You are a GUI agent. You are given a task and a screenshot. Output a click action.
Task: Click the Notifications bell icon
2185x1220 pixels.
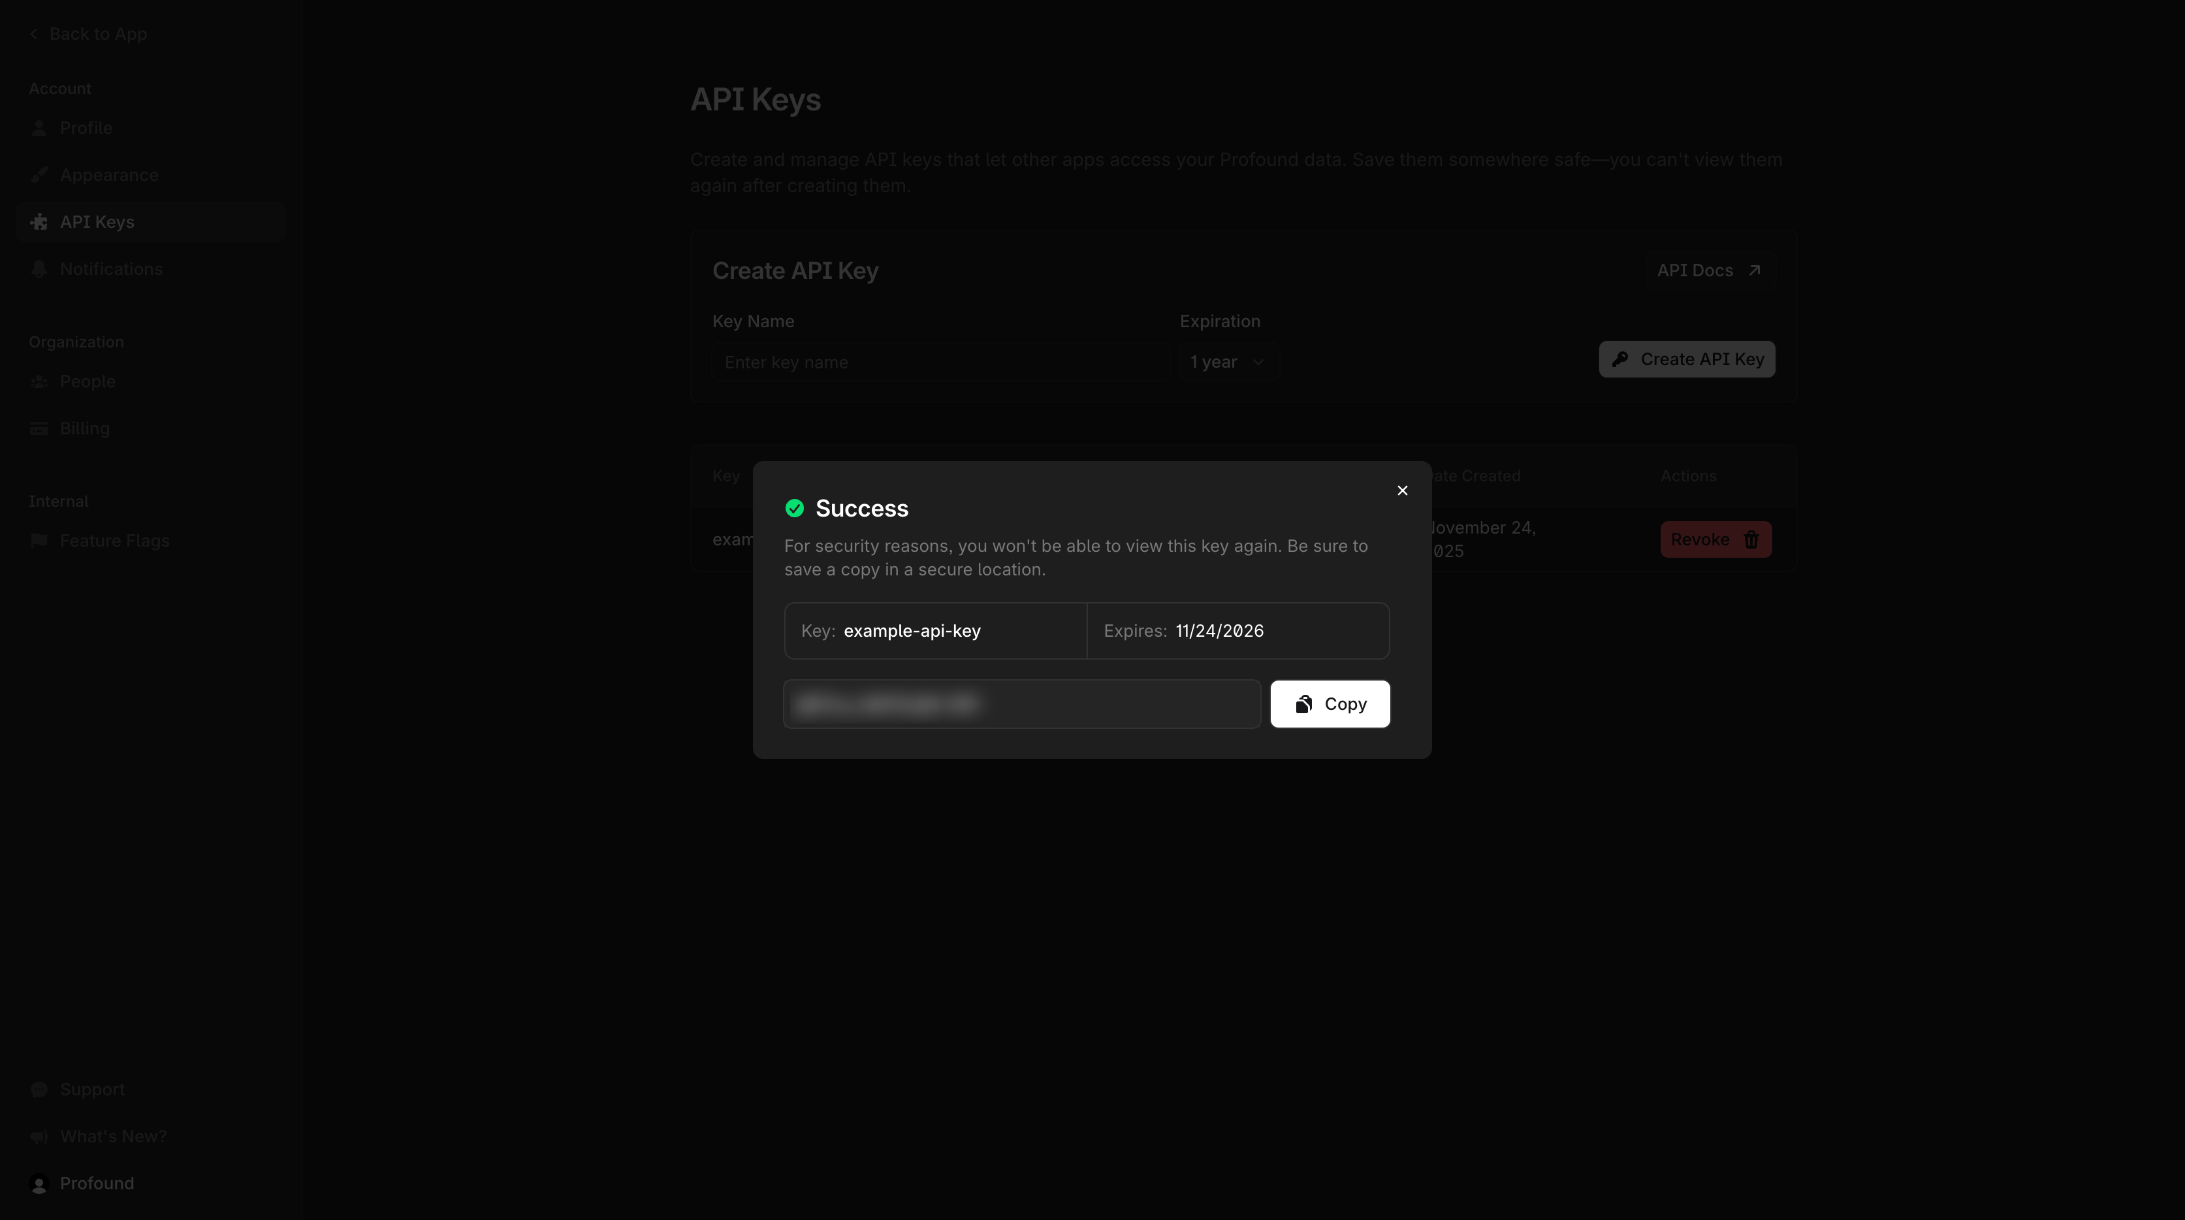pos(39,268)
